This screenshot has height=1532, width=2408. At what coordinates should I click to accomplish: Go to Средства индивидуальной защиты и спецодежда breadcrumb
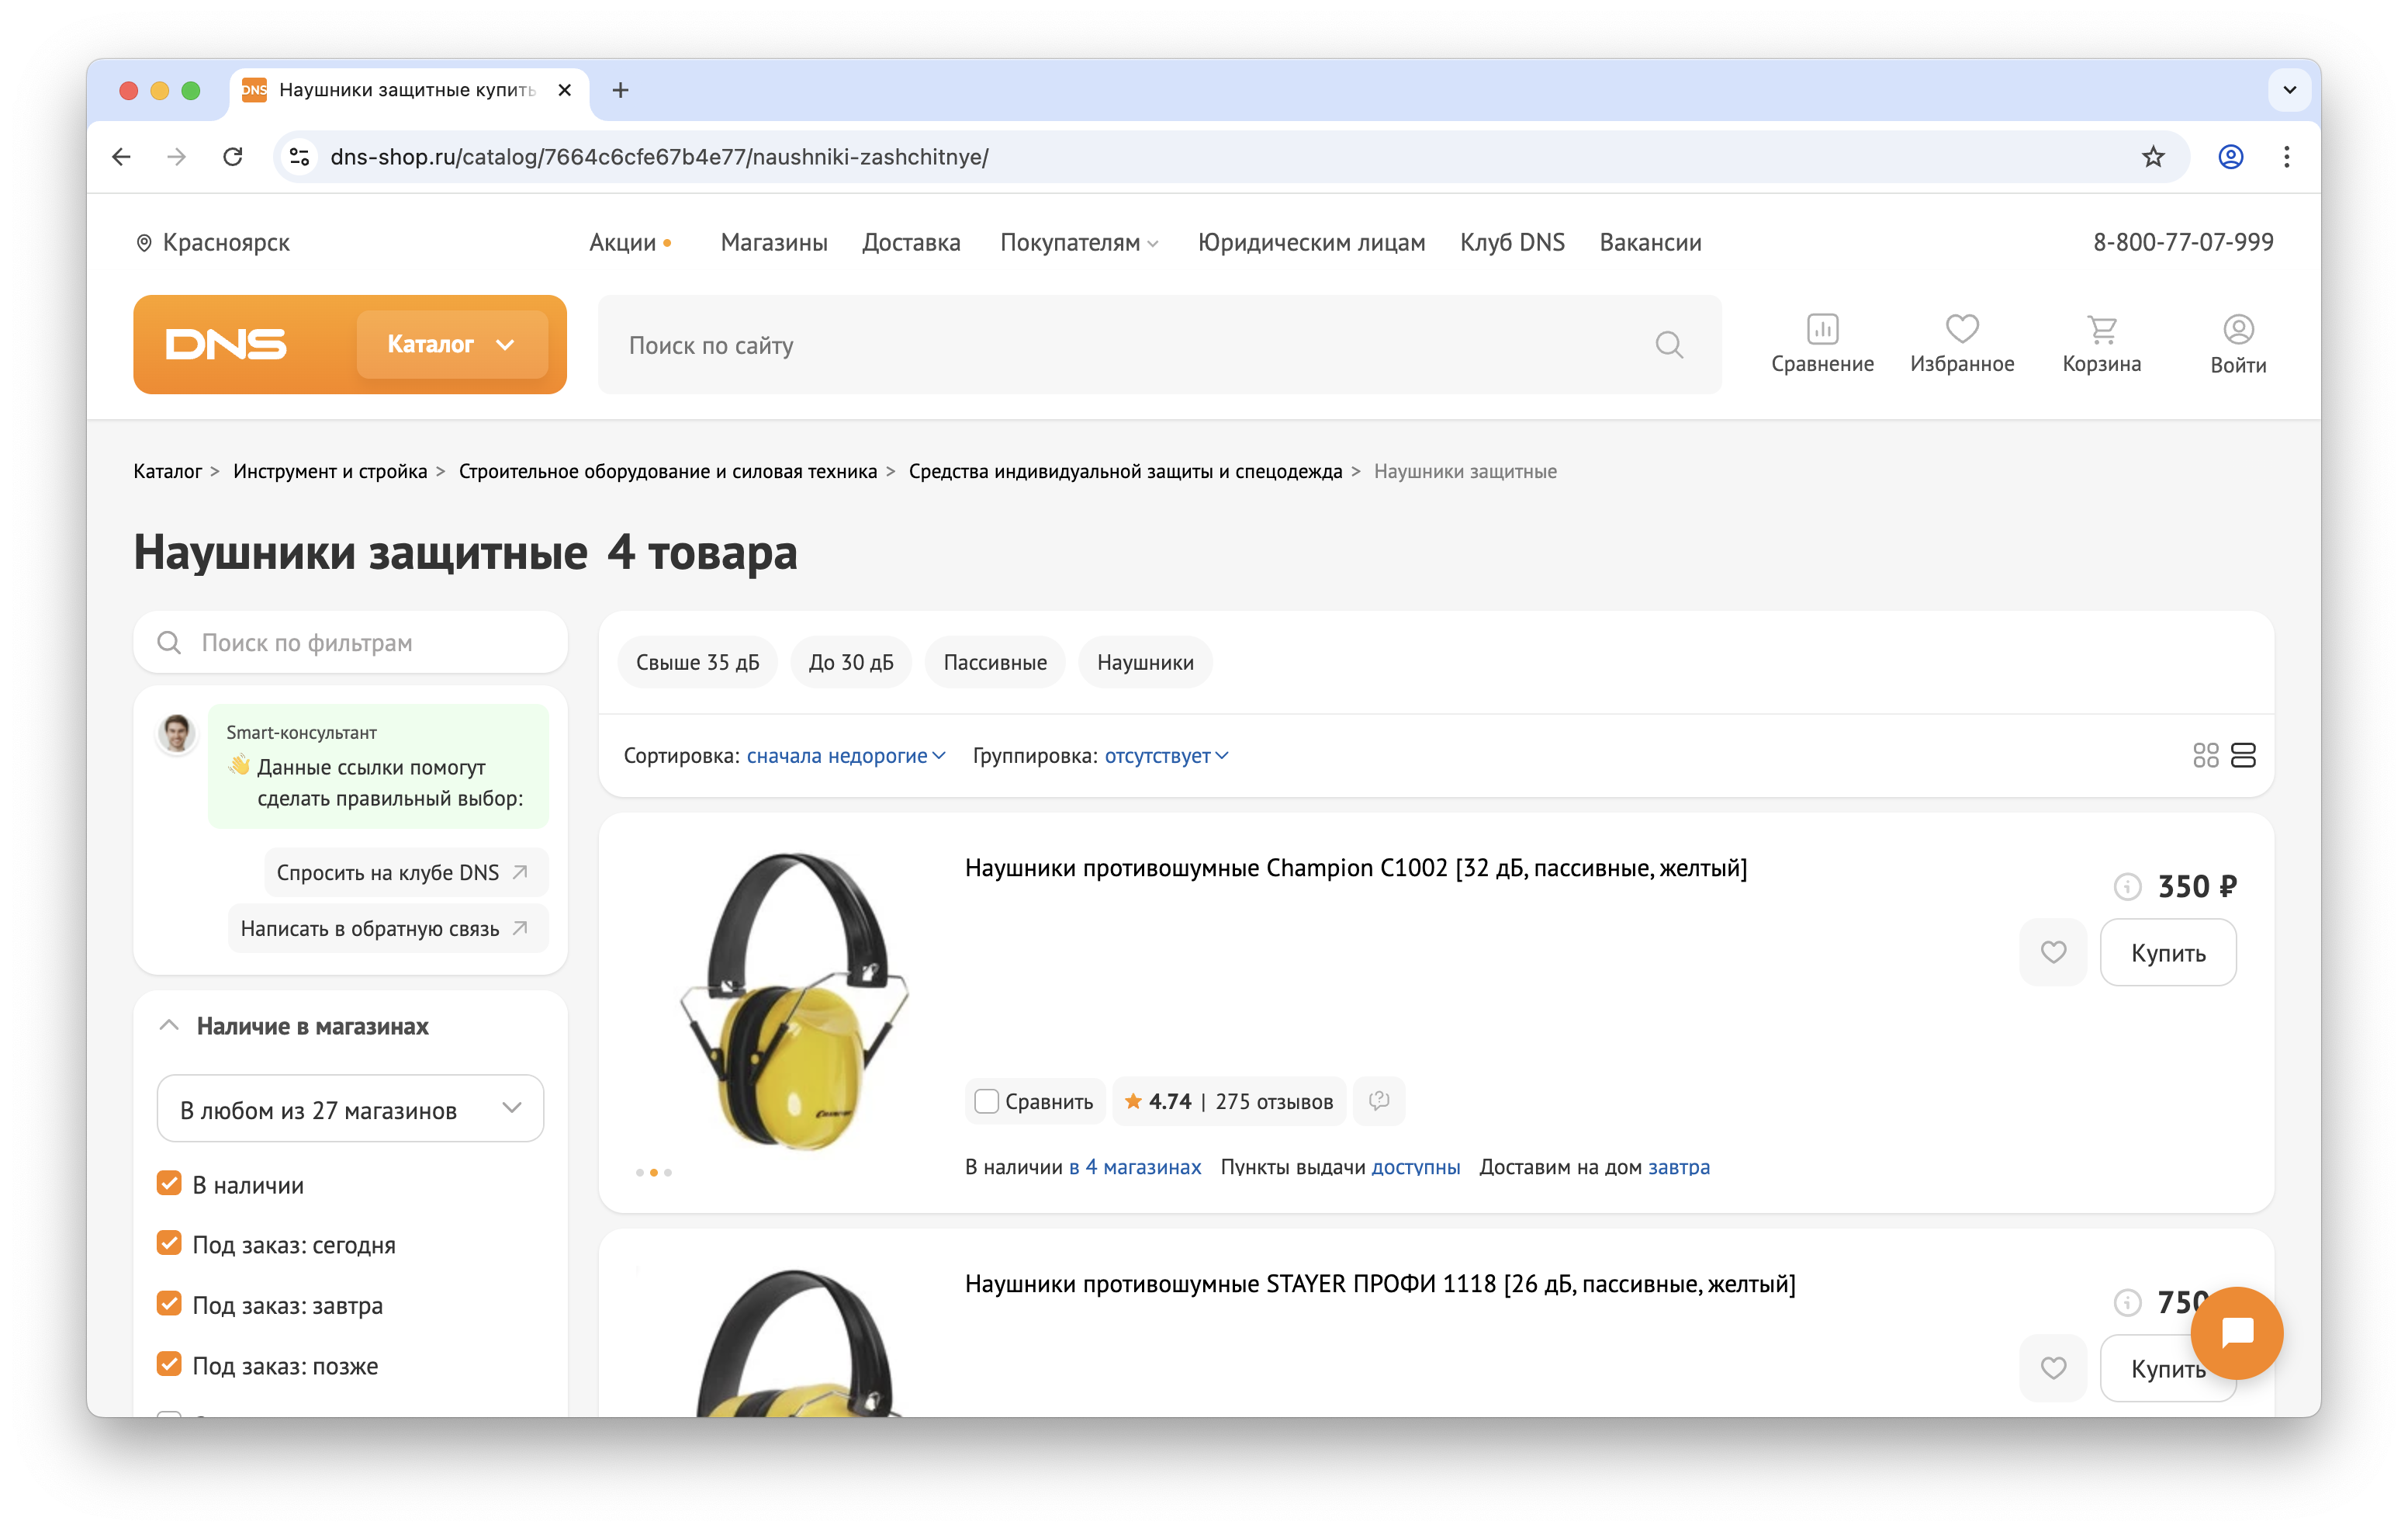1124,470
